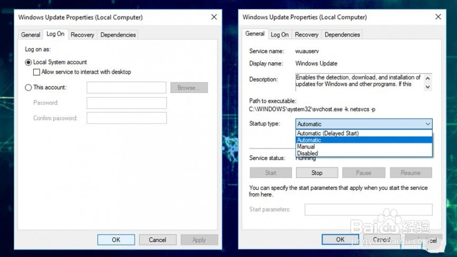Click the Pause service button
Screen dimensions: 457x257
tap(364, 173)
